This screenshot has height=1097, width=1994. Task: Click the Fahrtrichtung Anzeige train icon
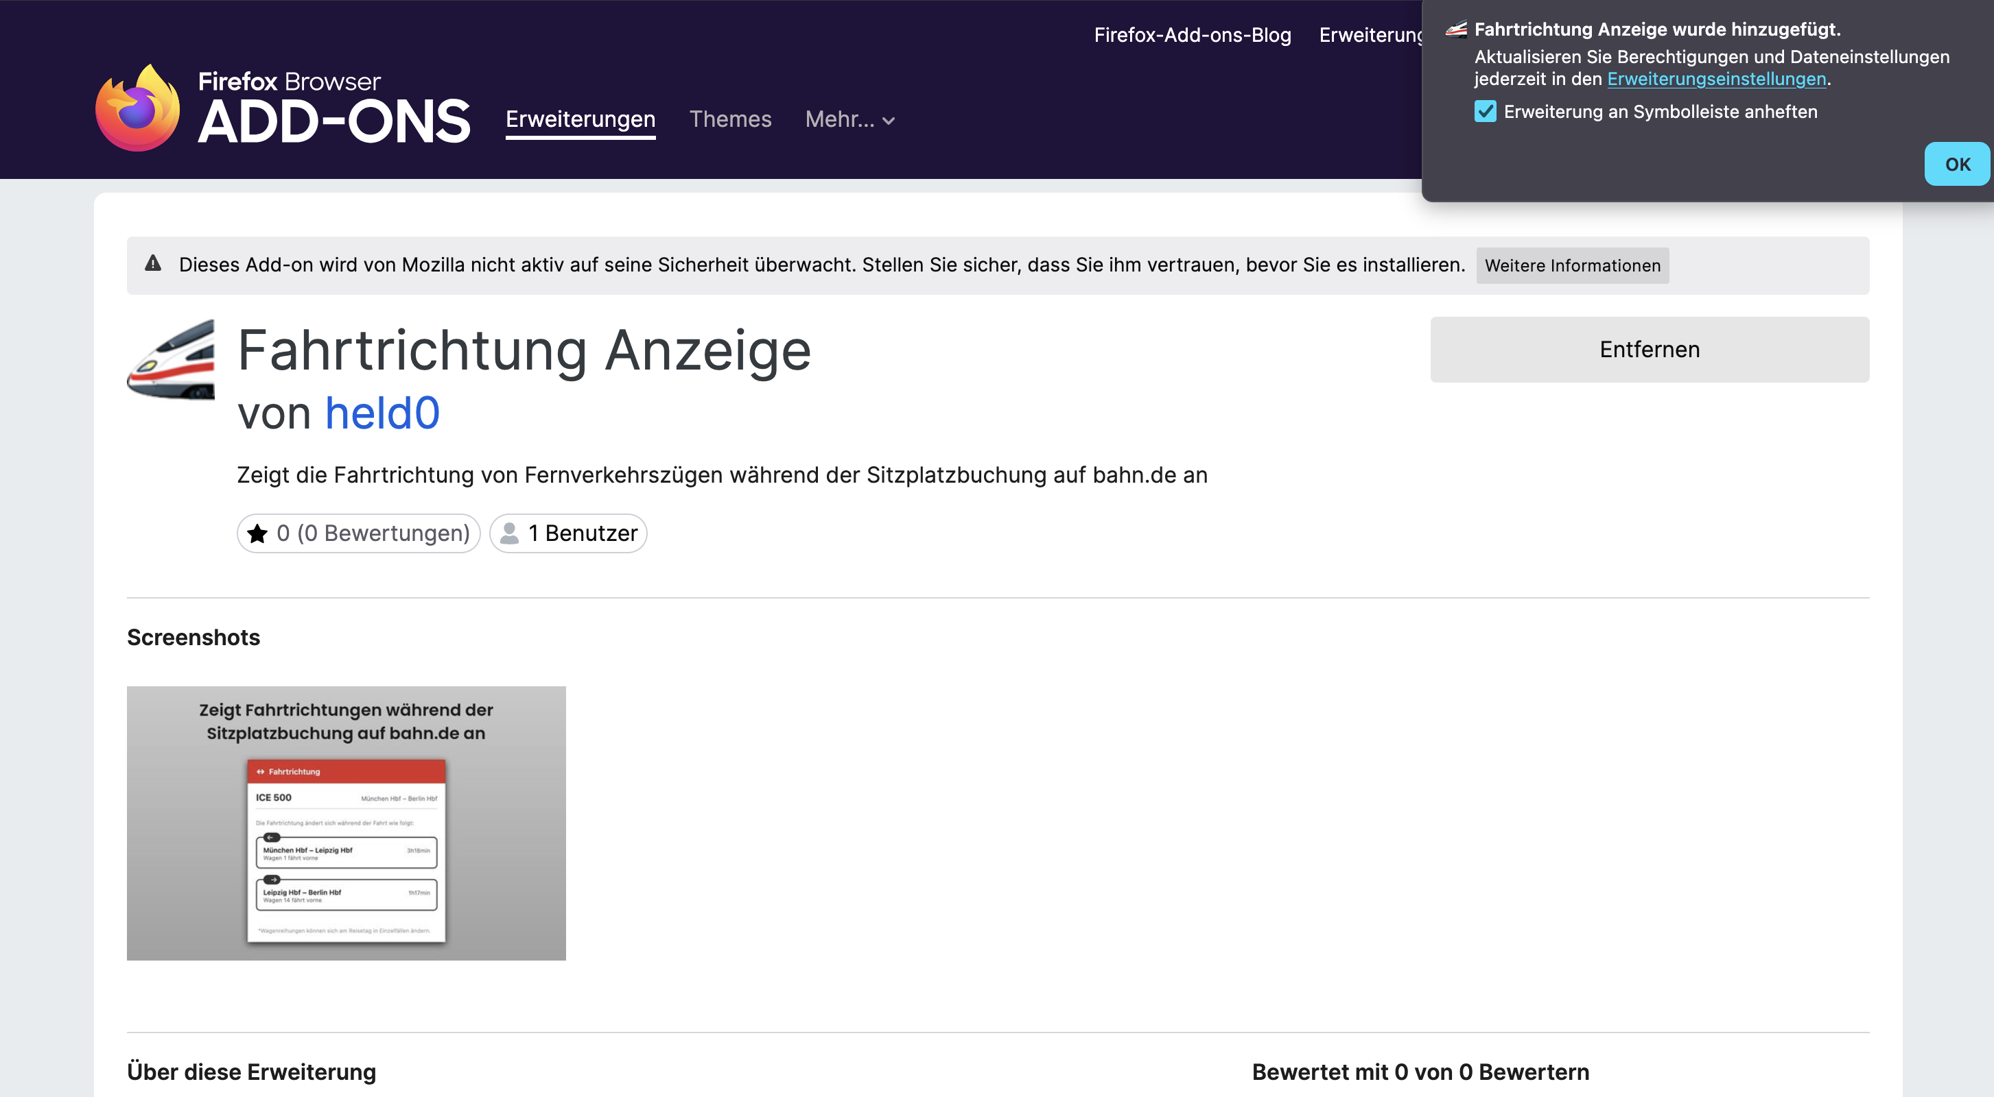[171, 360]
